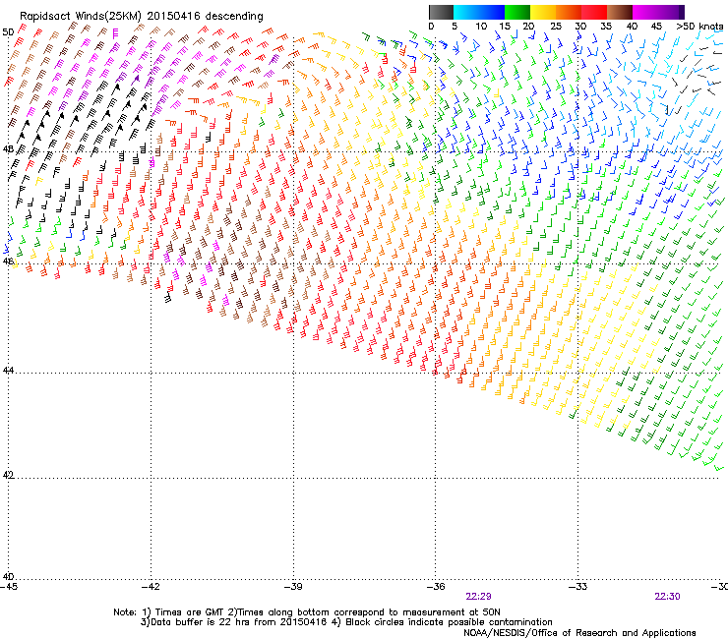
Task: Click the red 30-35 knots color segment
Action: coord(594,12)
